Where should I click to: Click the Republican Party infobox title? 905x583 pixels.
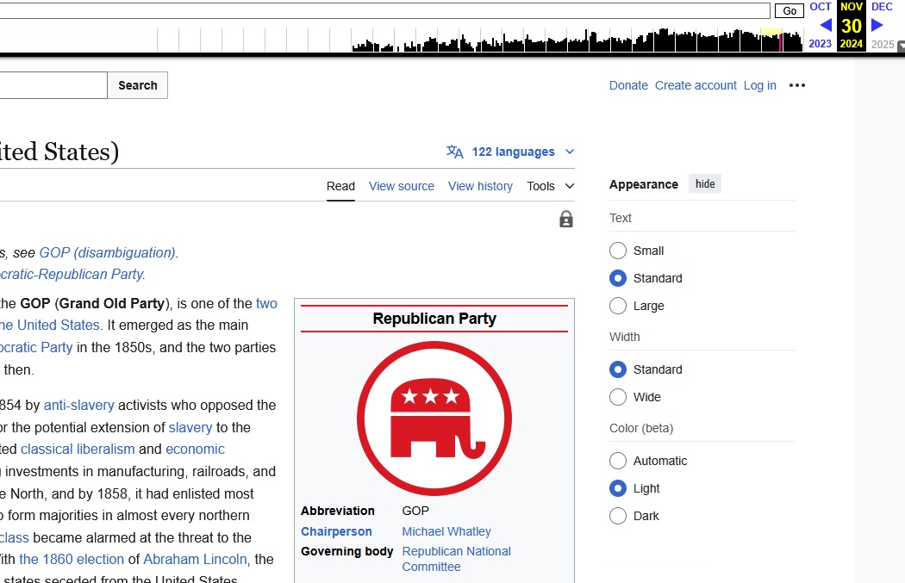pyautogui.click(x=434, y=319)
